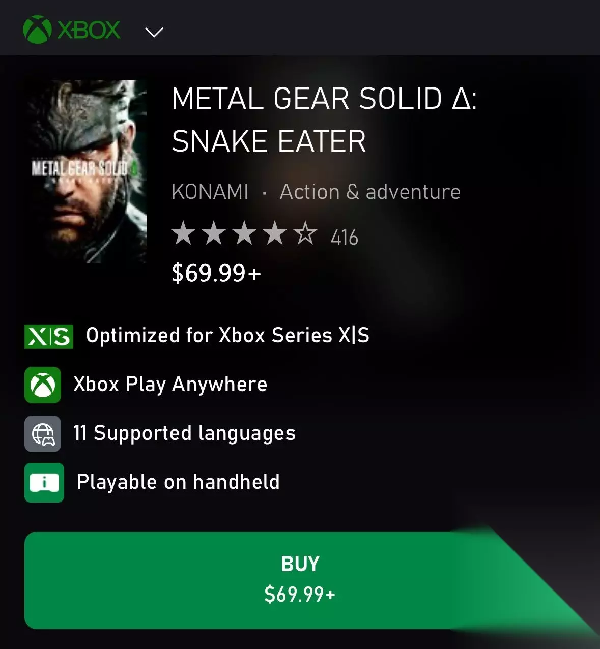The height and width of the screenshot is (649, 600).
Task: Click the supported languages globe icon
Action: click(x=43, y=434)
